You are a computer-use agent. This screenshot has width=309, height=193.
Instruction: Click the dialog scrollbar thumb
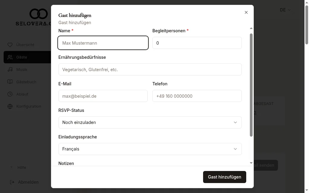pos(251,85)
